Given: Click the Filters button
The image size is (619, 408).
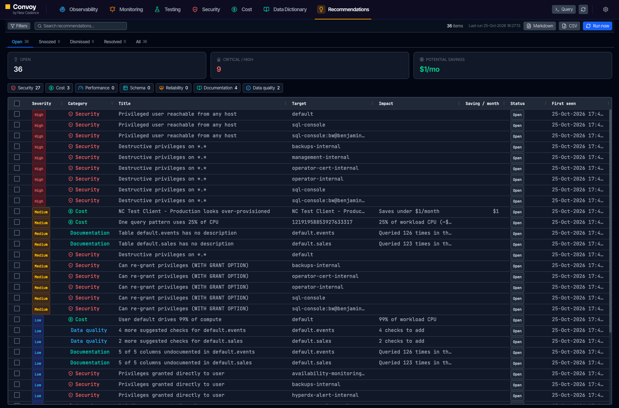Looking at the screenshot, I should tap(19, 26).
